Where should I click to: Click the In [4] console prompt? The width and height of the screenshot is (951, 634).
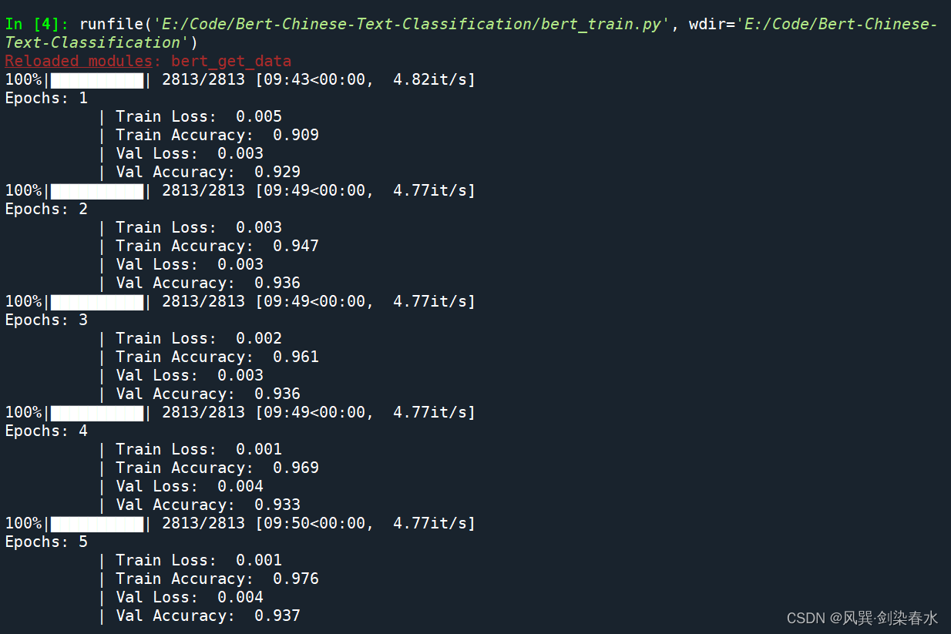tap(37, 24)
